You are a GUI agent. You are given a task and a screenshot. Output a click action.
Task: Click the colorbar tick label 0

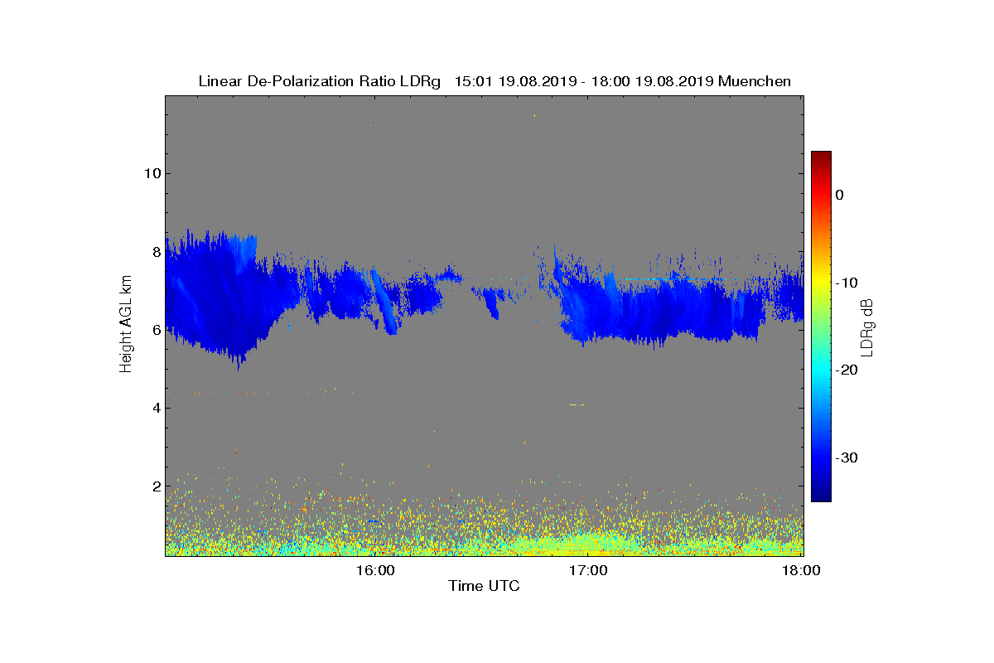pos(839,195)
